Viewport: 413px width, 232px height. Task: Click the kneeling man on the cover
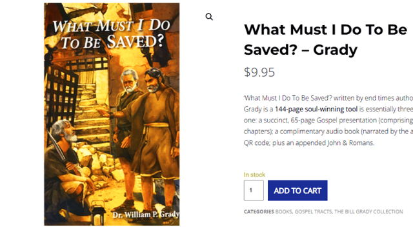click(x=67, y=168)
